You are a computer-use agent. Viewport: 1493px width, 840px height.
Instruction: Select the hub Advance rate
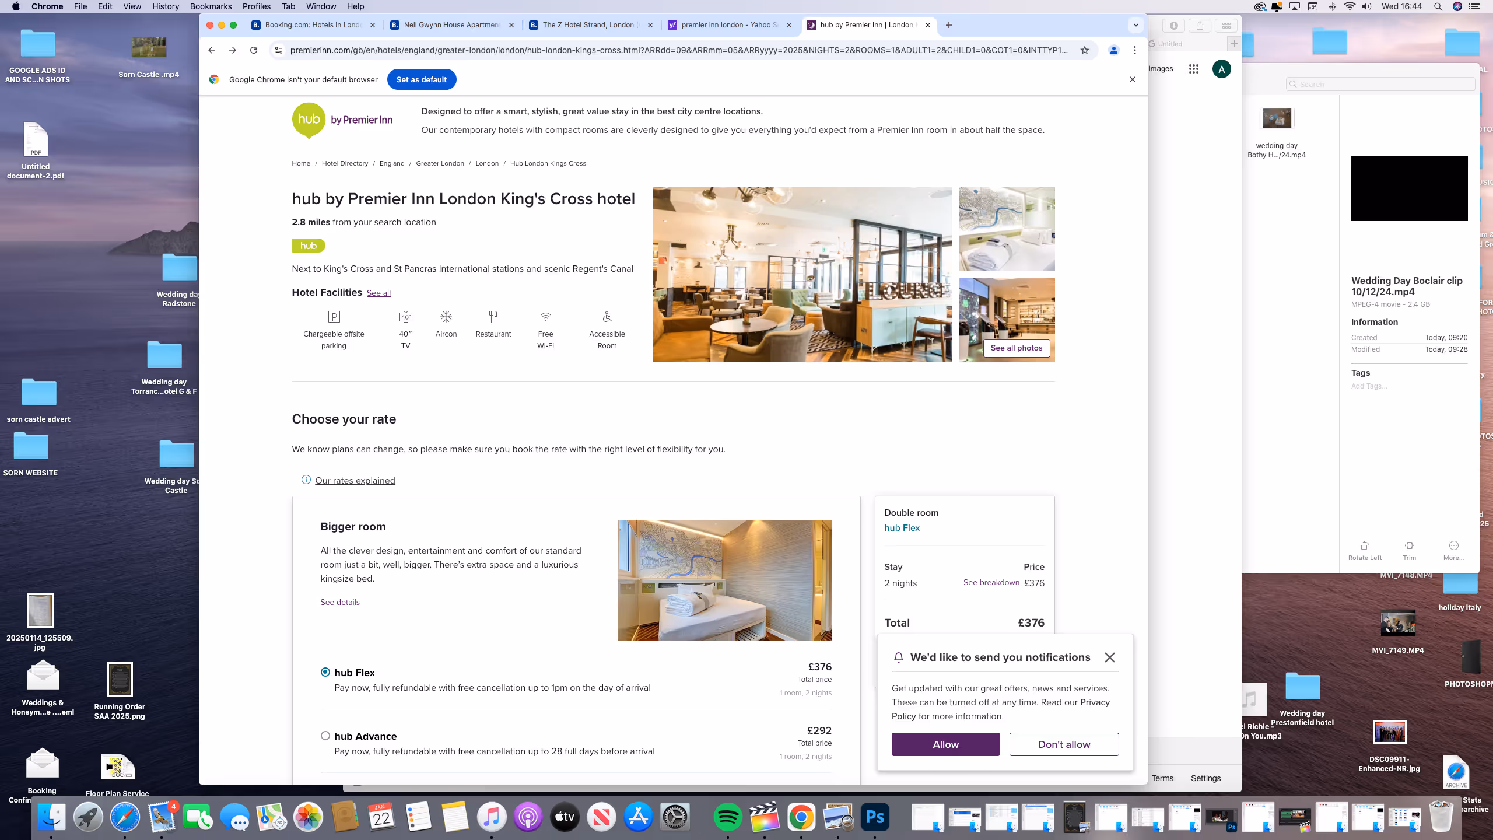click(x=325, y=736)
